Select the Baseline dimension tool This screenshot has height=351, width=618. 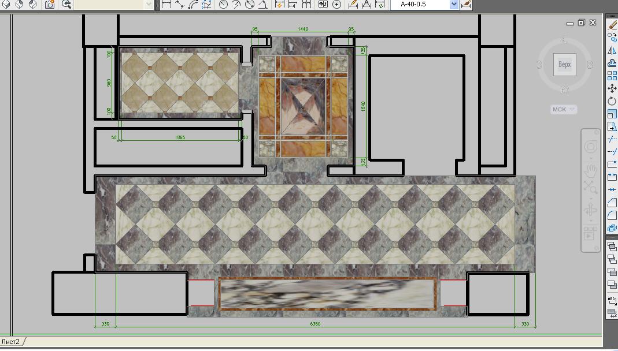pyautogui.click(x=293, y=4)
